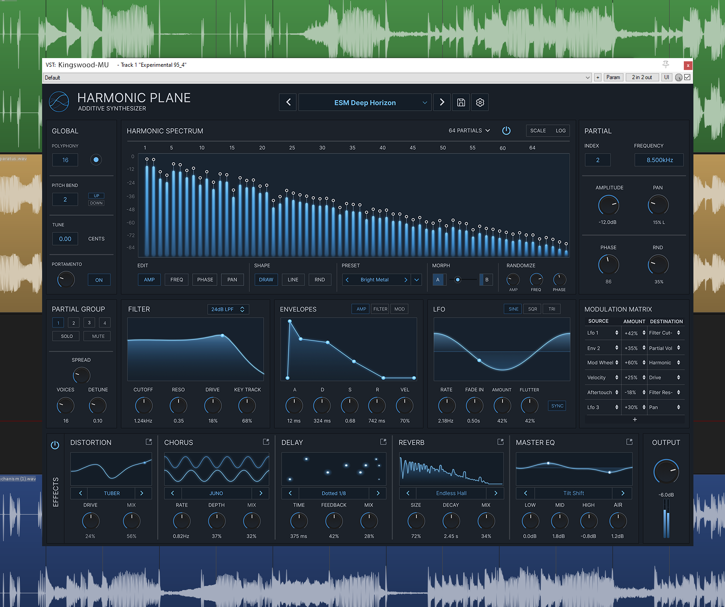
Task: Click the Solo partial group button
Action: (x=67, y=336)
